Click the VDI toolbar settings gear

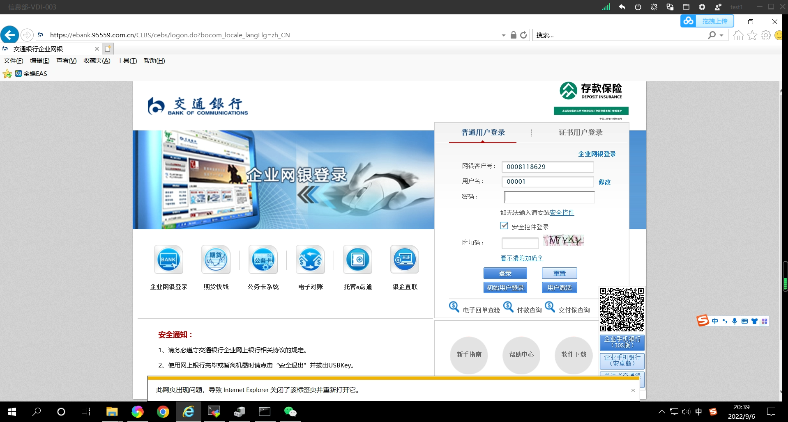coord(702,7)
